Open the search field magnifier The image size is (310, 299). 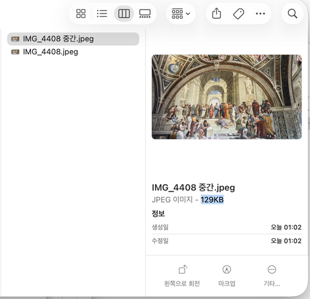point(293,14)
